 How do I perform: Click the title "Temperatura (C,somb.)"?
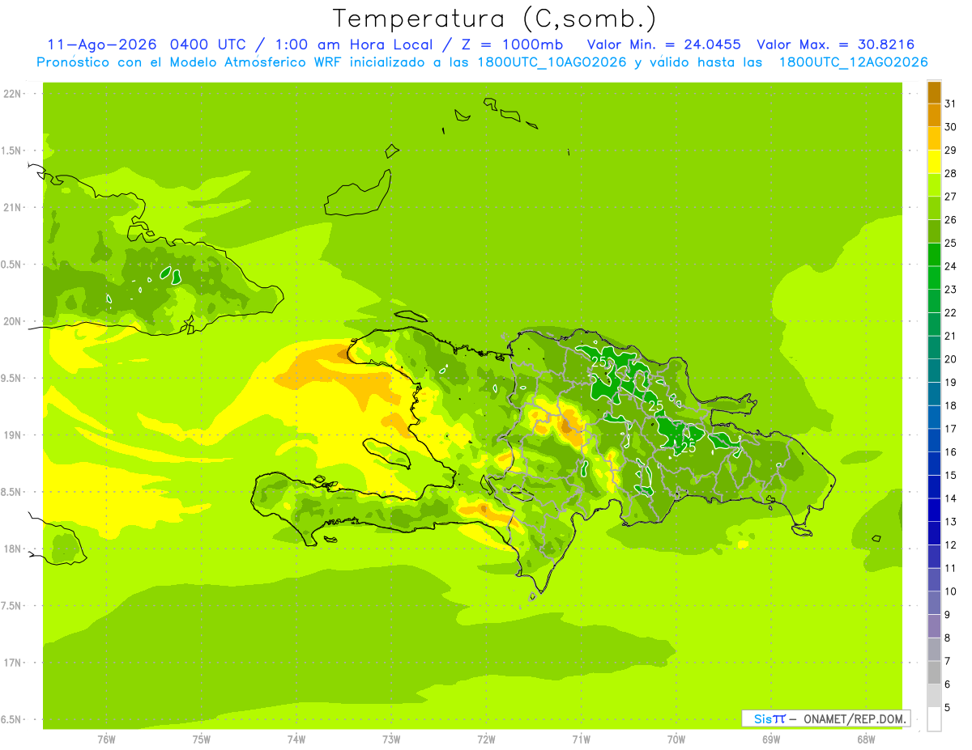(x=495, y=19)
